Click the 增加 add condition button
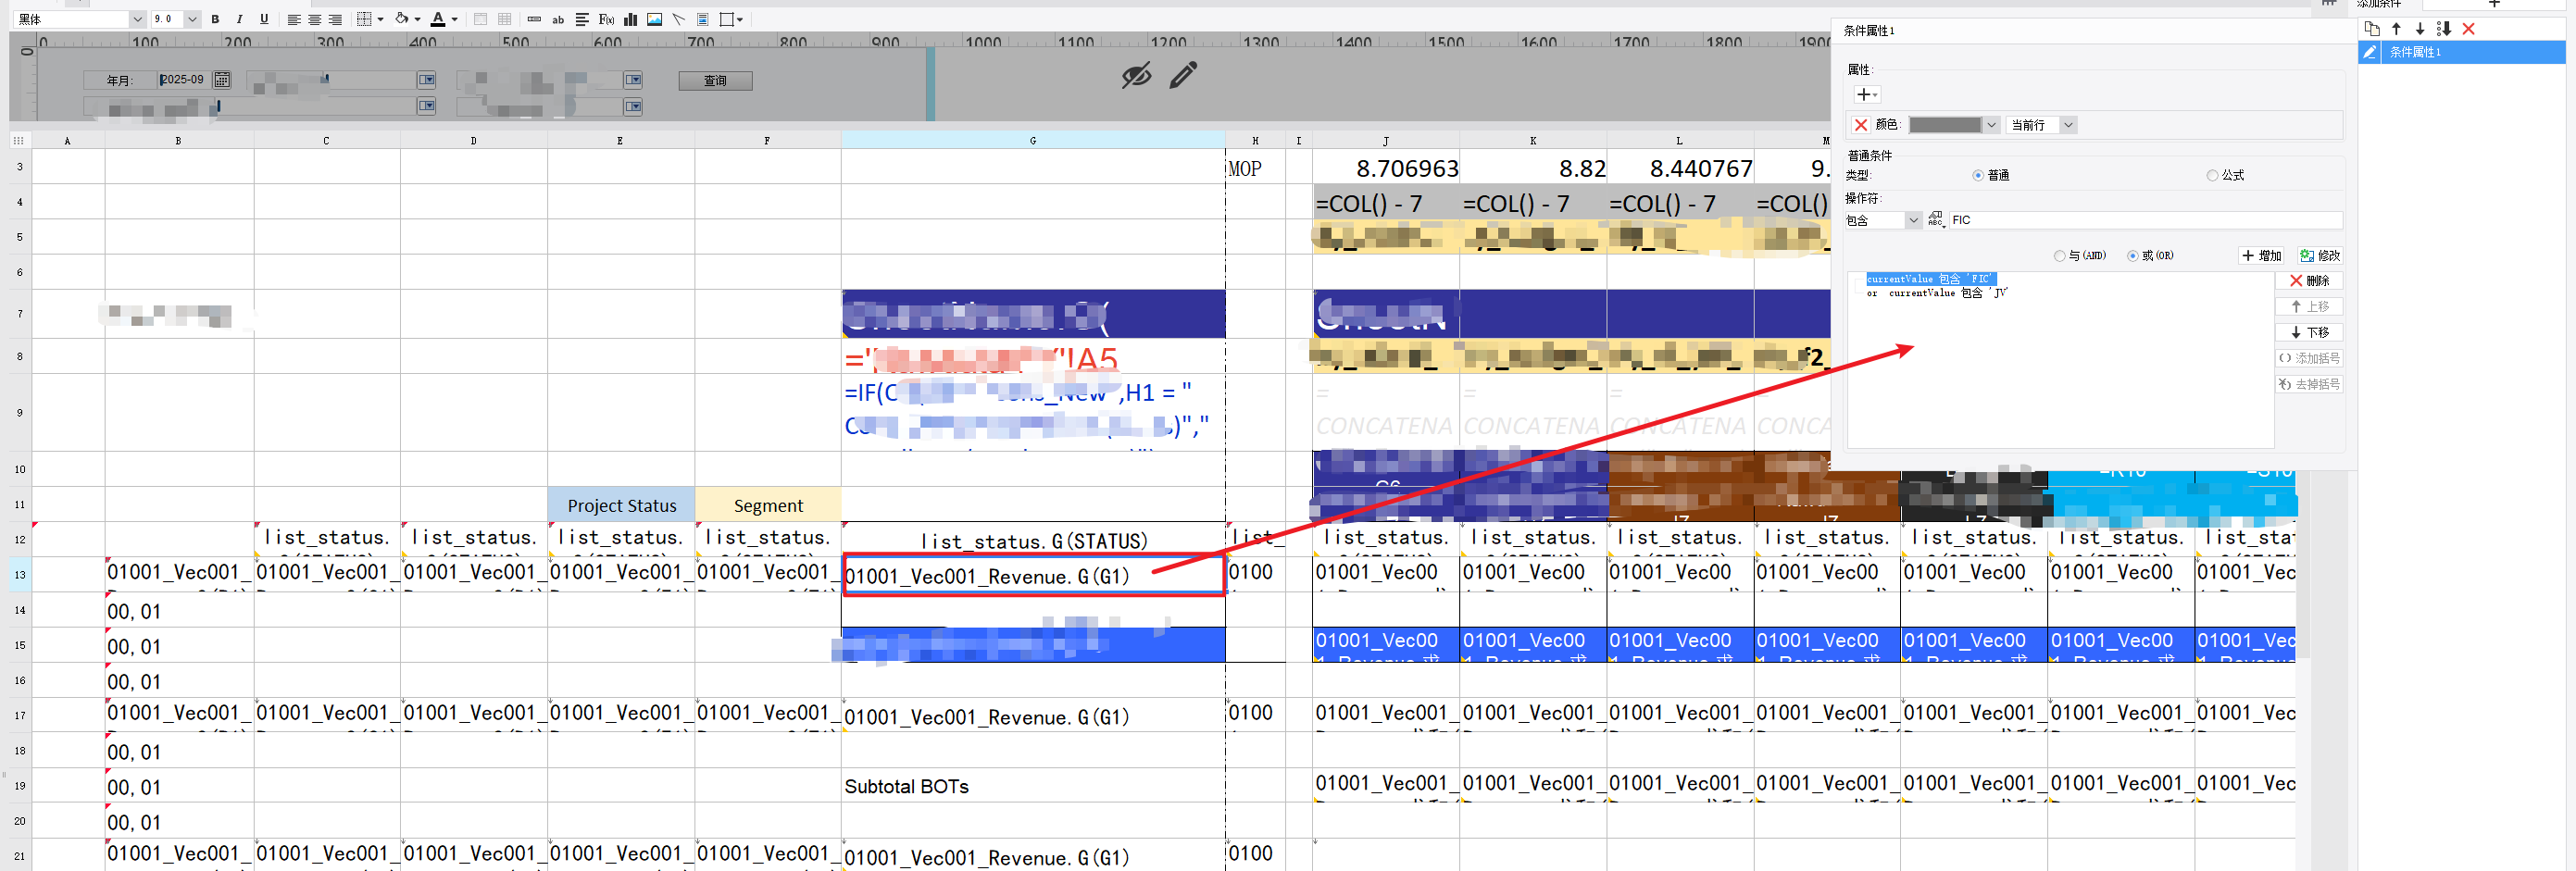Viewport: 2576px width, 871px height. (2262, 256)
